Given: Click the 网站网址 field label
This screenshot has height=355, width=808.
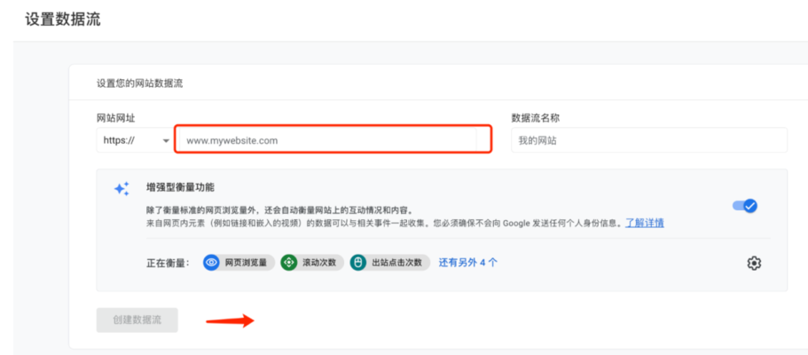Looking at the screenshot, I should pyautogui.click(x=116, y=117).
